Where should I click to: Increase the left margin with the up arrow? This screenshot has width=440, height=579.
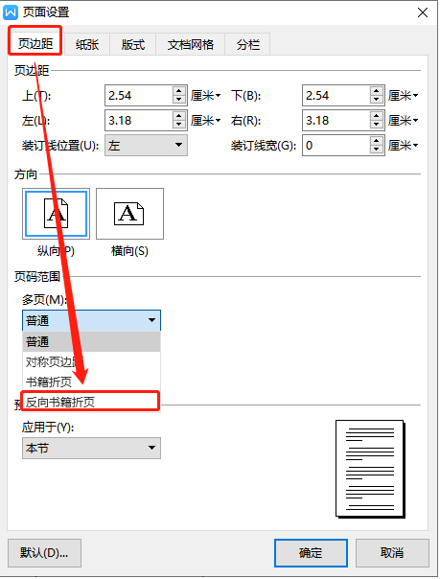(179, 116)
